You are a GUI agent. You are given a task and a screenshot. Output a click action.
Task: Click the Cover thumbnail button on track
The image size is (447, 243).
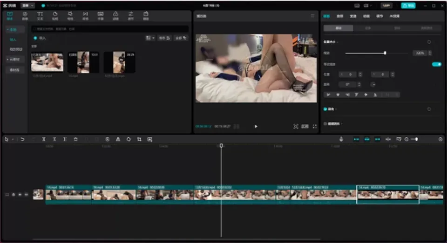tap(38, 195)
